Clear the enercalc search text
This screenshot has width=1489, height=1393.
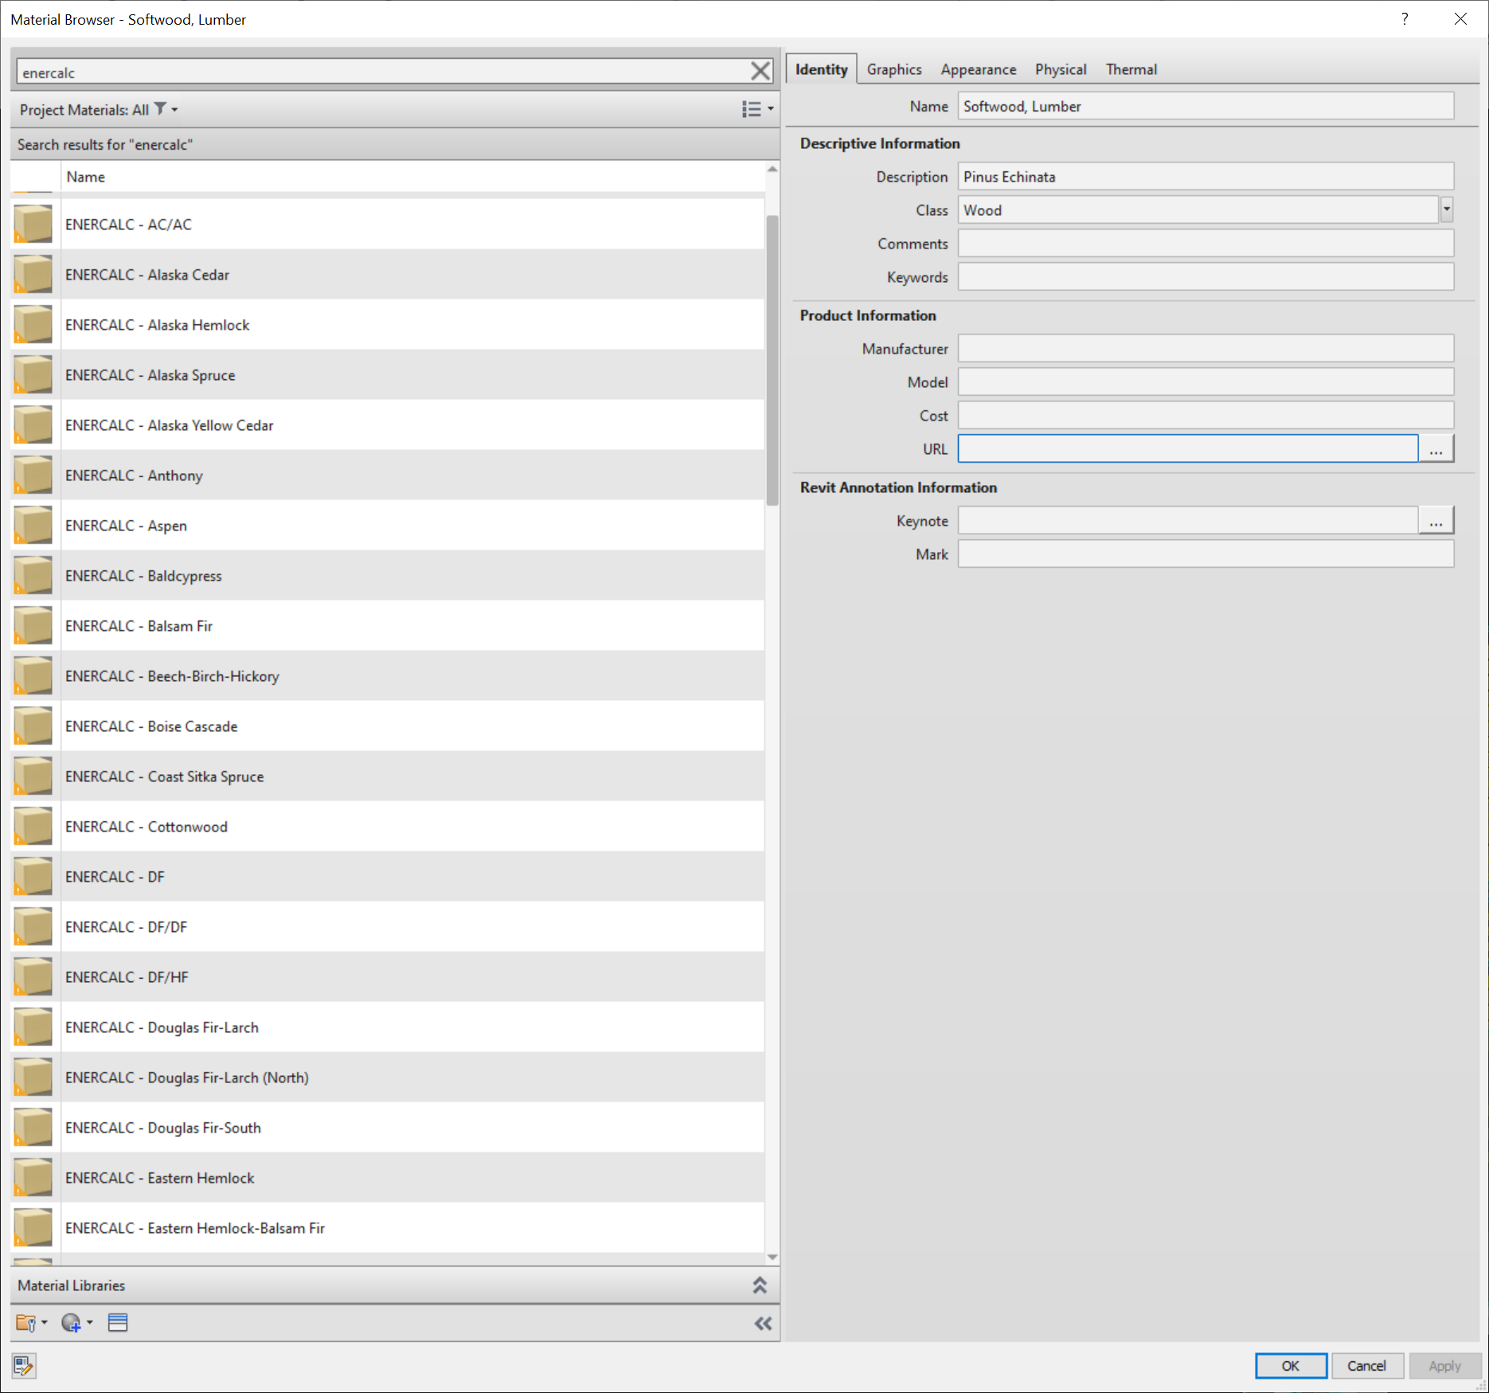pyautogui.click(x=760, y=72)
